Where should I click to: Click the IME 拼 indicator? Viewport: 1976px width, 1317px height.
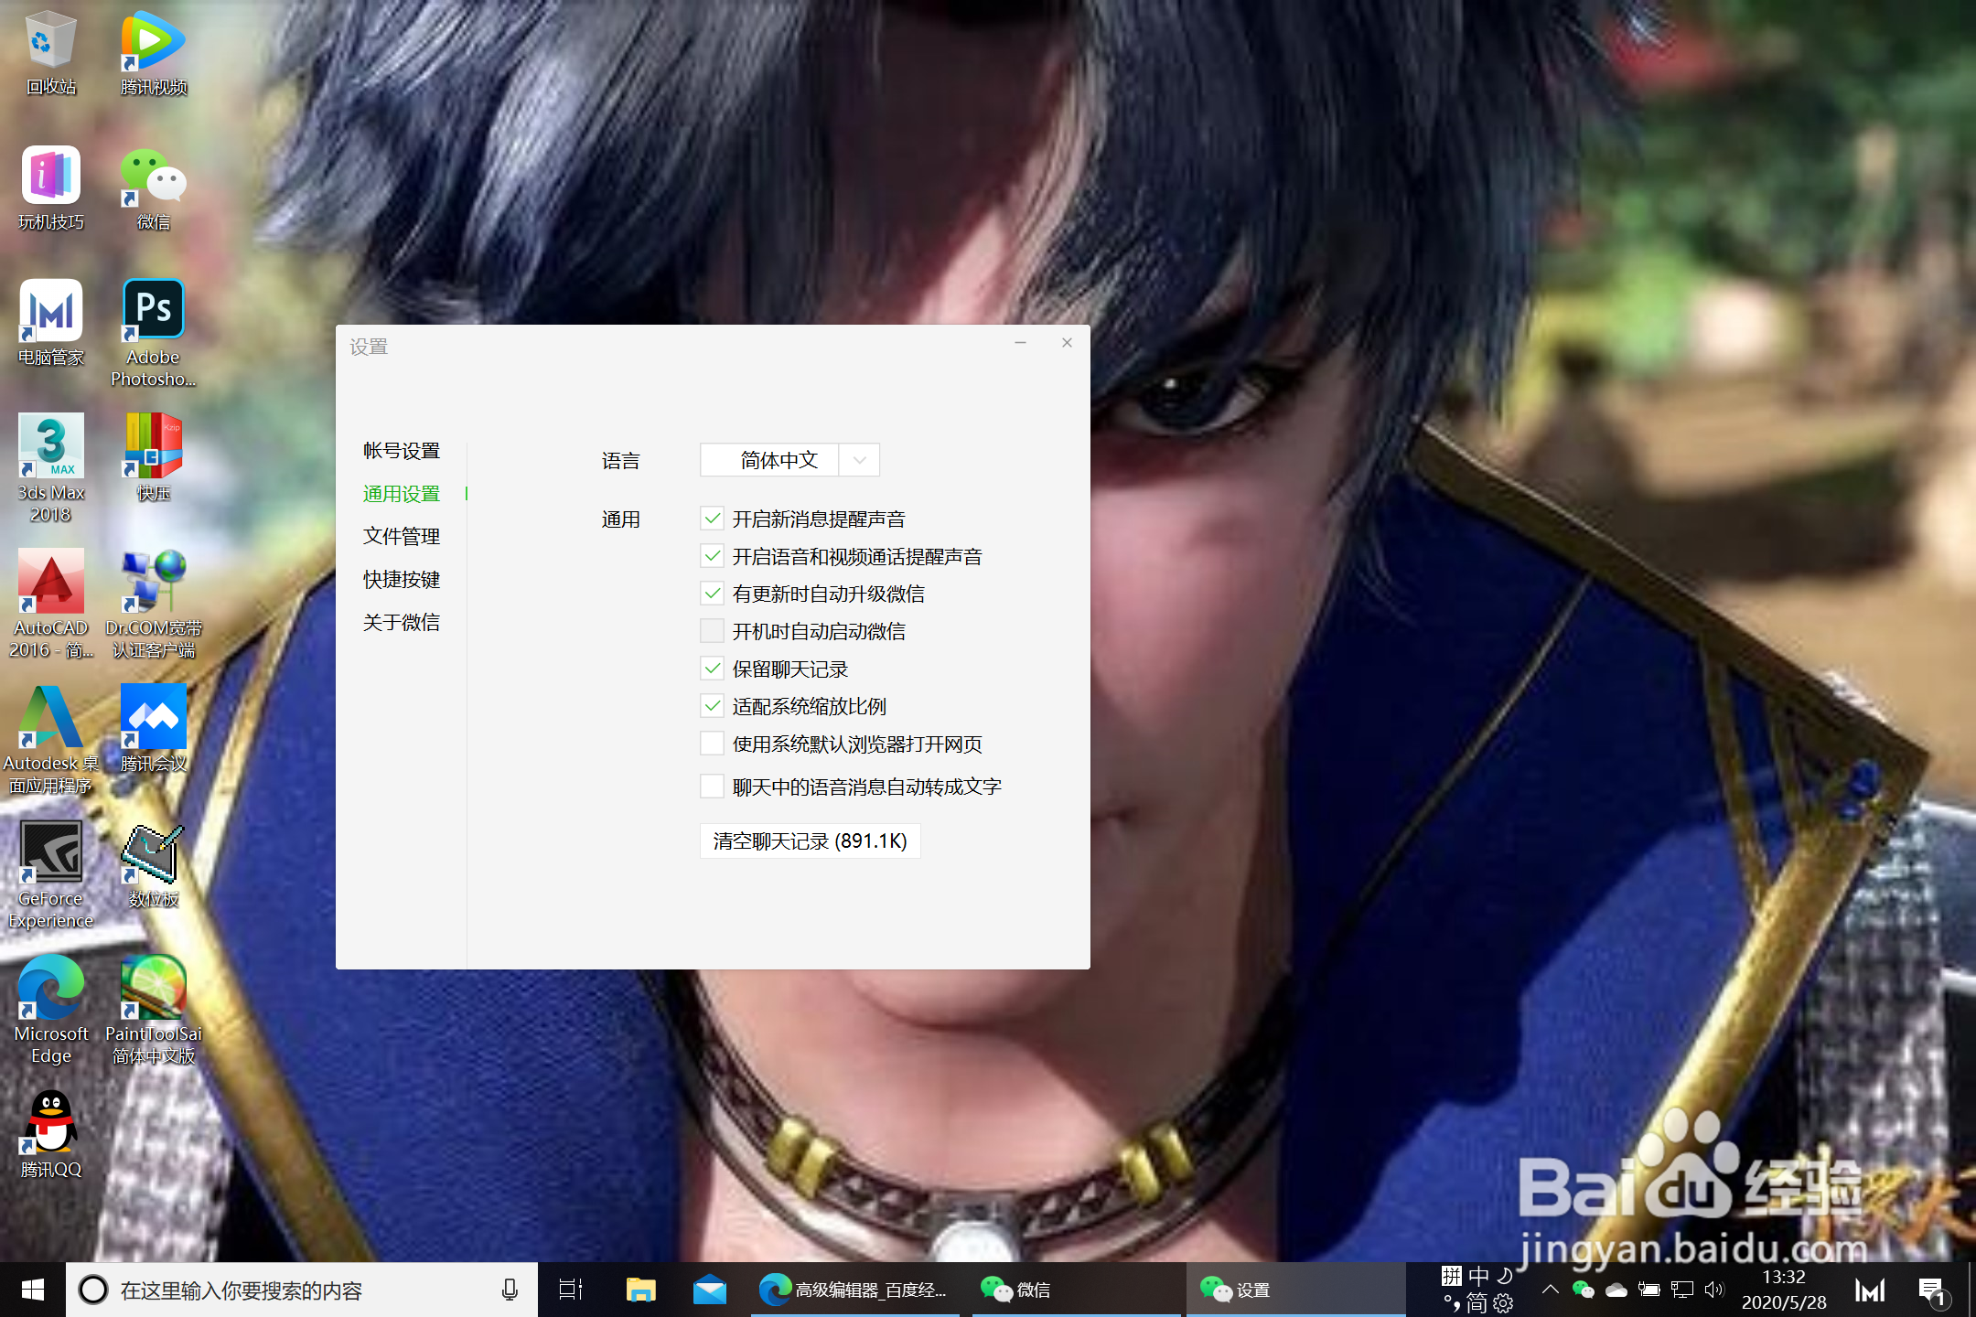pyautogui.click(x=1452, y=1276)
